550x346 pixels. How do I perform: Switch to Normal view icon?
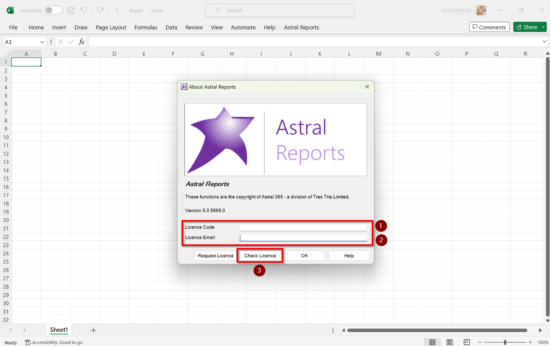432,342
